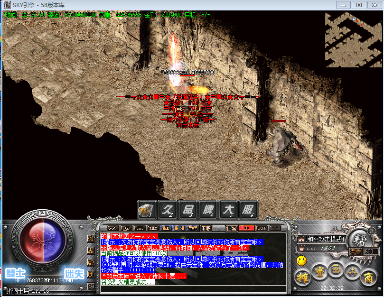The width and height of the screenshot is (384, 297).
Task: Open the 商 shop button
Action: [x=368, y=278]
